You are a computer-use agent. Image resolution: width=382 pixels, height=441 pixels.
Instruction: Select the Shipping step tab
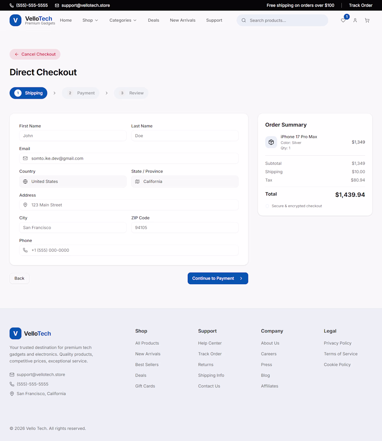[x=28, y=93]
